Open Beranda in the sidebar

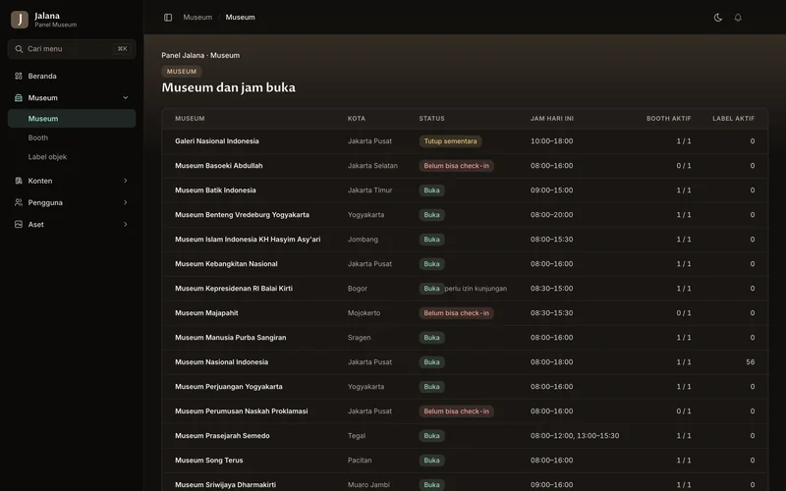tap(72, 77)
